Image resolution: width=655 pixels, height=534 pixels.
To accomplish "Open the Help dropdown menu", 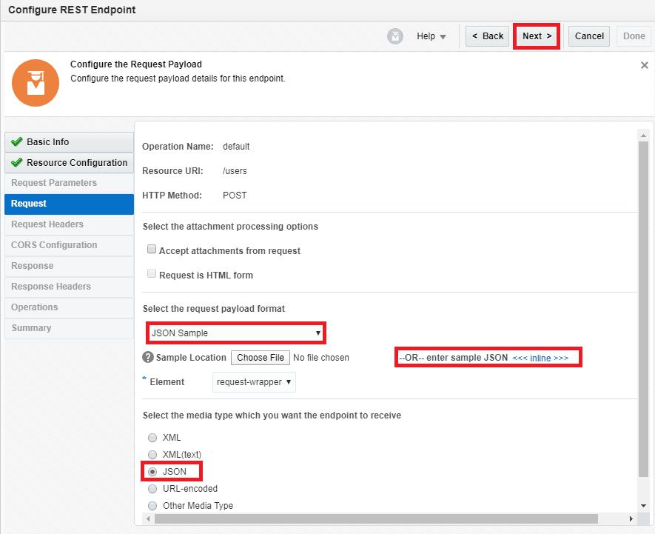I will tap(431, 36).
